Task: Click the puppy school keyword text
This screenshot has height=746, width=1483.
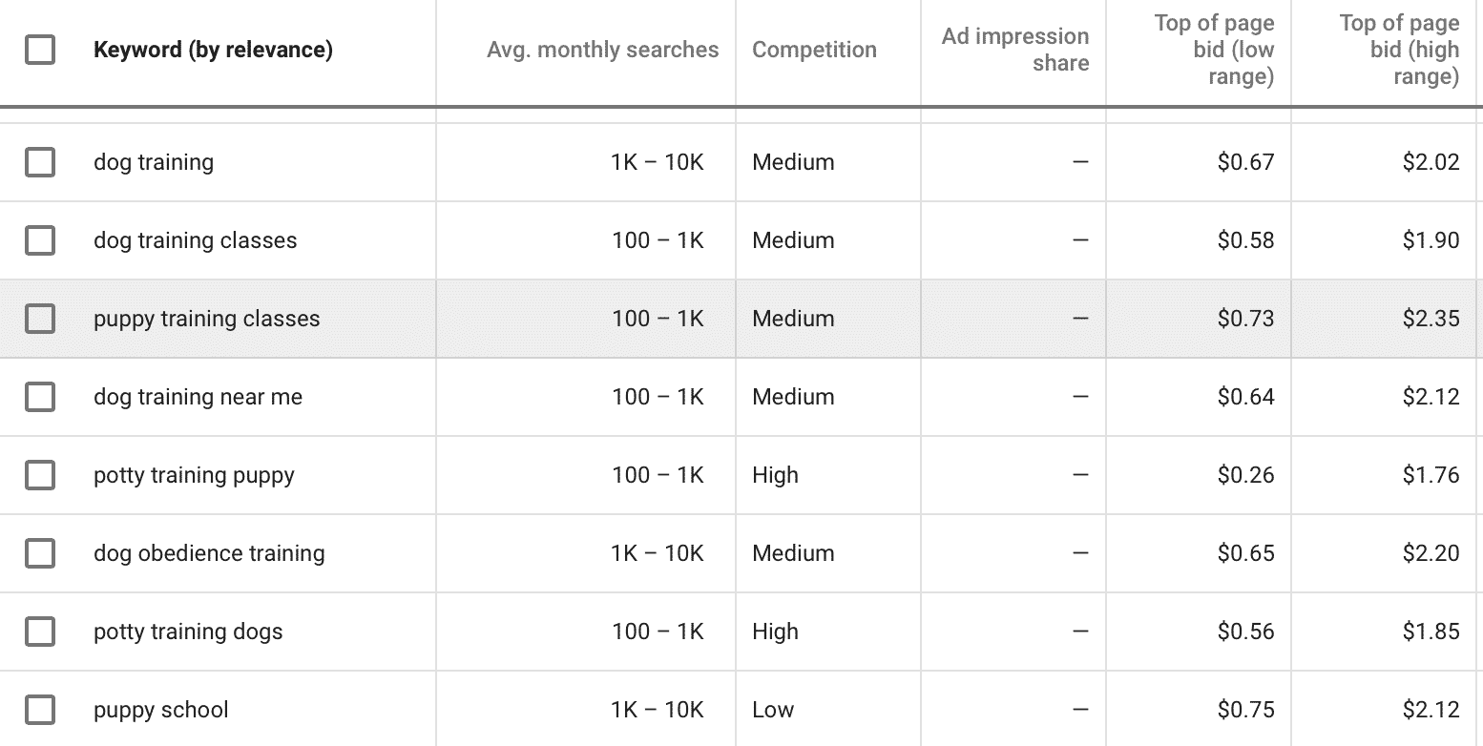Action: click(x=161, y=710)
